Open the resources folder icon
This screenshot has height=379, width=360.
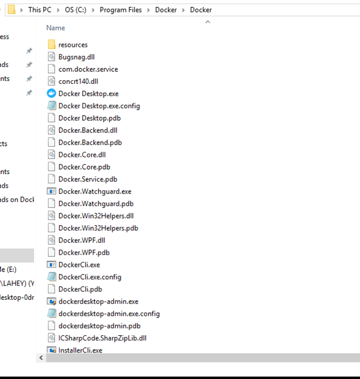pyautogui.click(x=52, y=45)
